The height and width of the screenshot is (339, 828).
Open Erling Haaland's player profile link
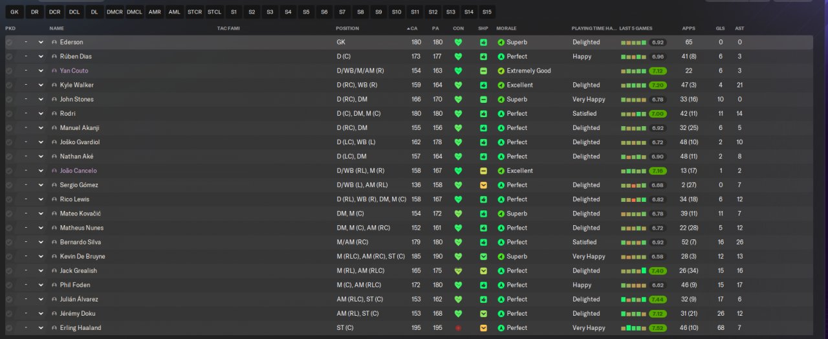(80, 328)
